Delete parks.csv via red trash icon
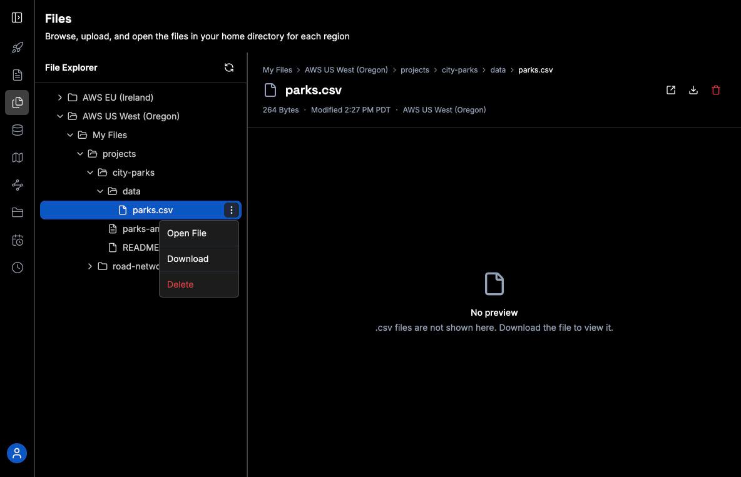 tap(716, 90)
